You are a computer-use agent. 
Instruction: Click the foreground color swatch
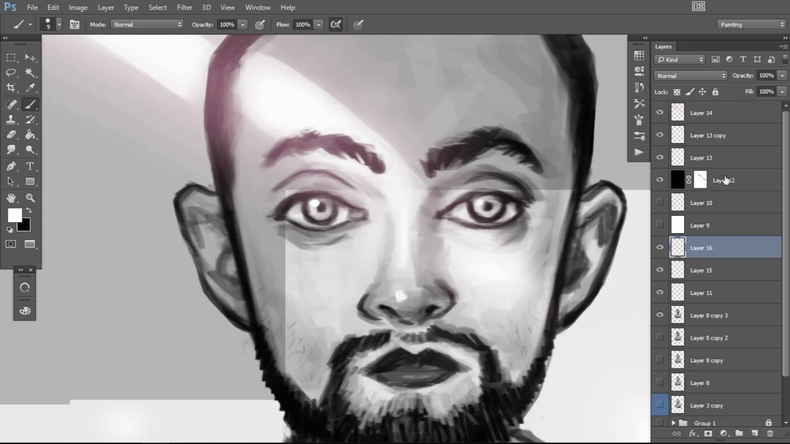pos(15,215)
